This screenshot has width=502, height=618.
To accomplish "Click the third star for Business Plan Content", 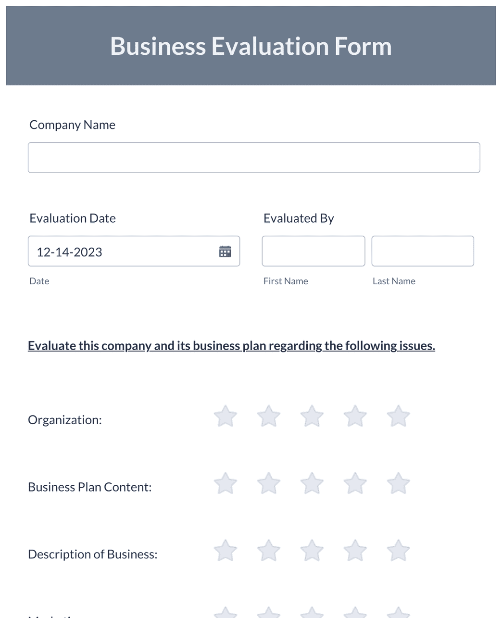I will [x=312, y=483].
